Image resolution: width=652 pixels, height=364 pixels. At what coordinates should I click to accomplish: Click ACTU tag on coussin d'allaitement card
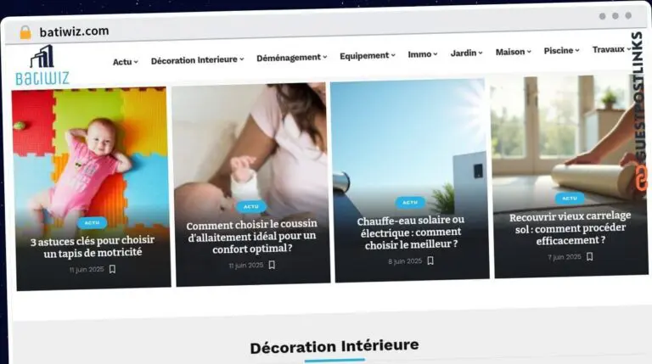pos(251,206)
